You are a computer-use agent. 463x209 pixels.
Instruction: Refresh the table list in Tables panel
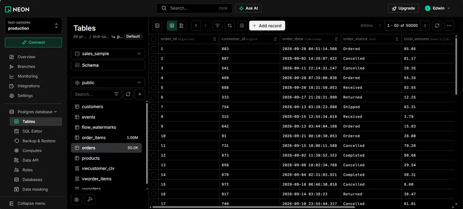tap(128, 94)
